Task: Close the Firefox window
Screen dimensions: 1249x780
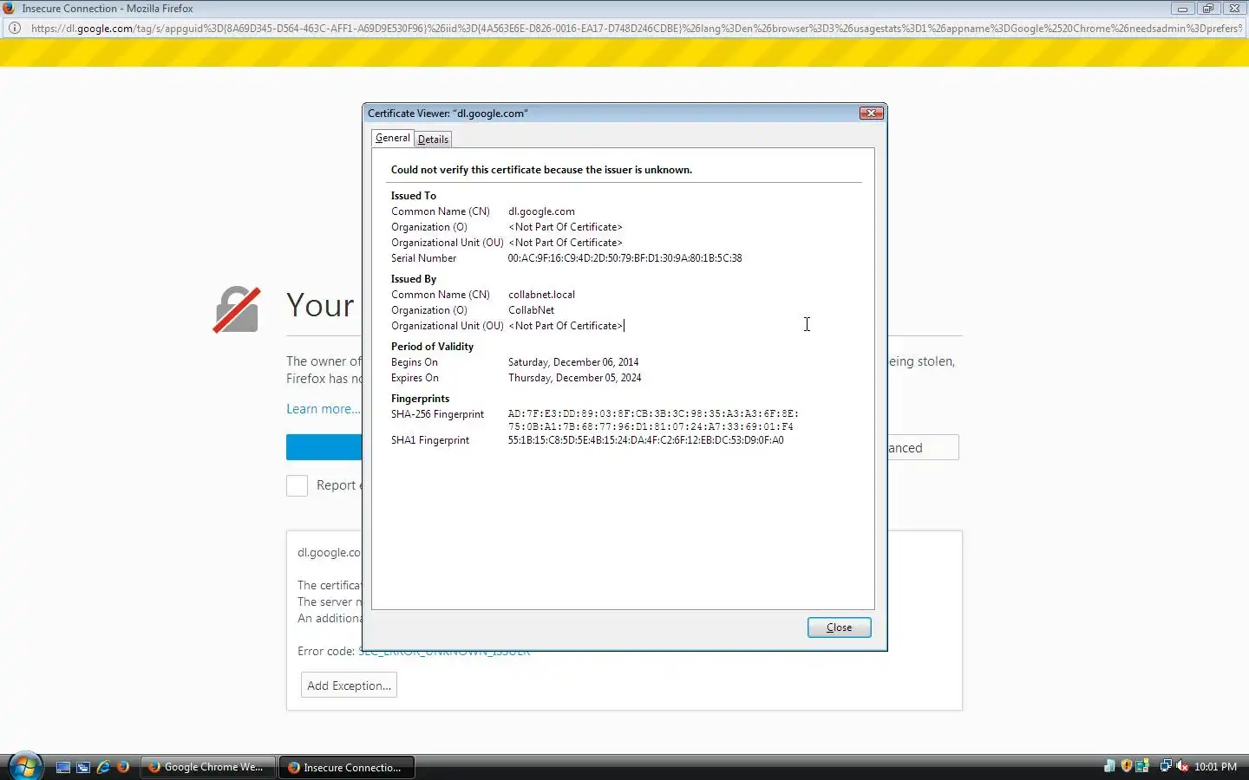Action: click(x=1234, y=8)
